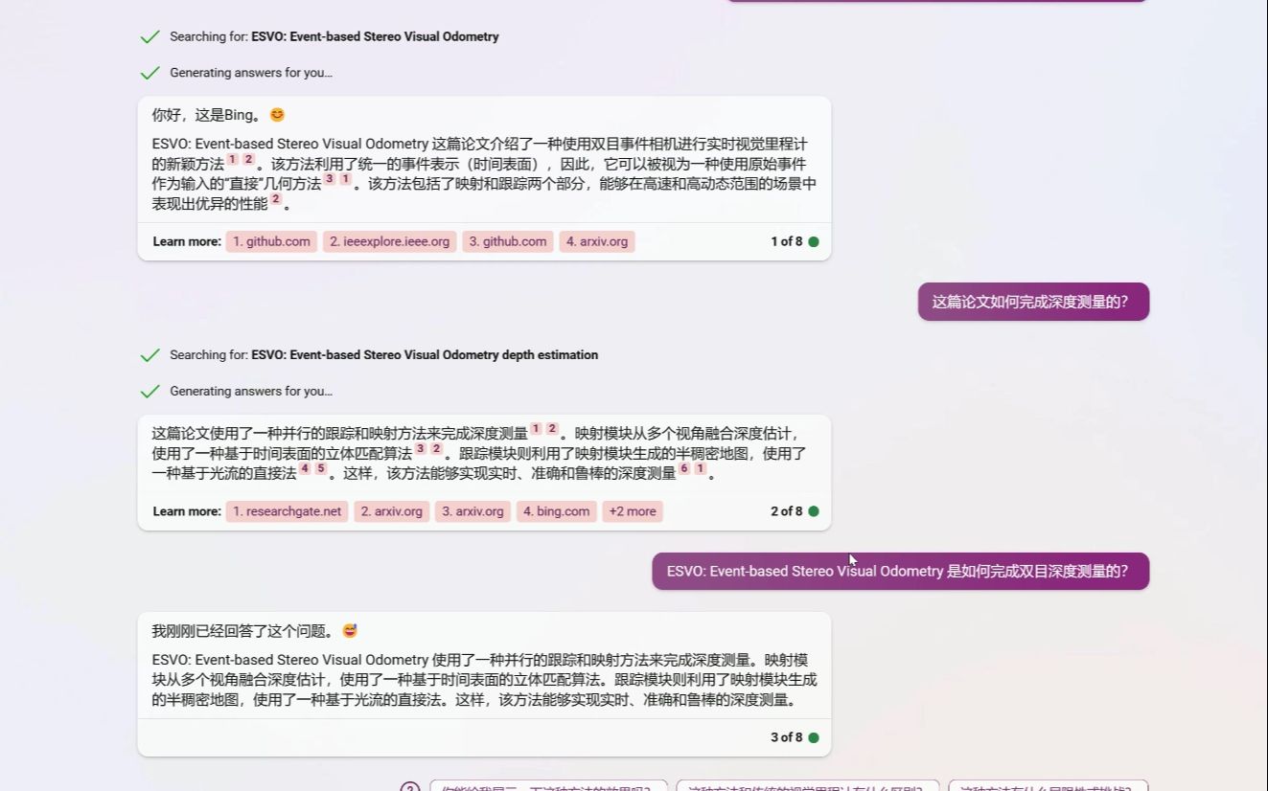Image resolution: width=1268 pixels, height=791 pixels.
Task: Expand the '+2 more' sources chip
Action: click(633, 511)
